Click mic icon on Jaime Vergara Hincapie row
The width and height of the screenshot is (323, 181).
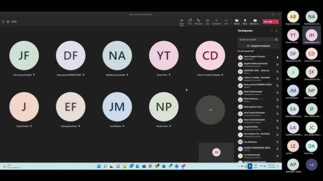[x=277, y=57]
